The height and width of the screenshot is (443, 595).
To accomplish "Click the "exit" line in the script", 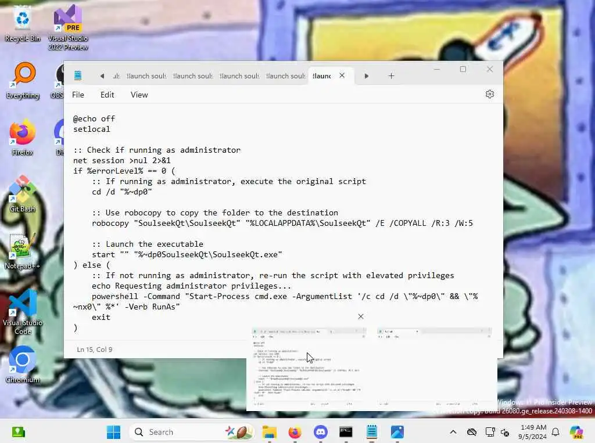I will 101,317.
